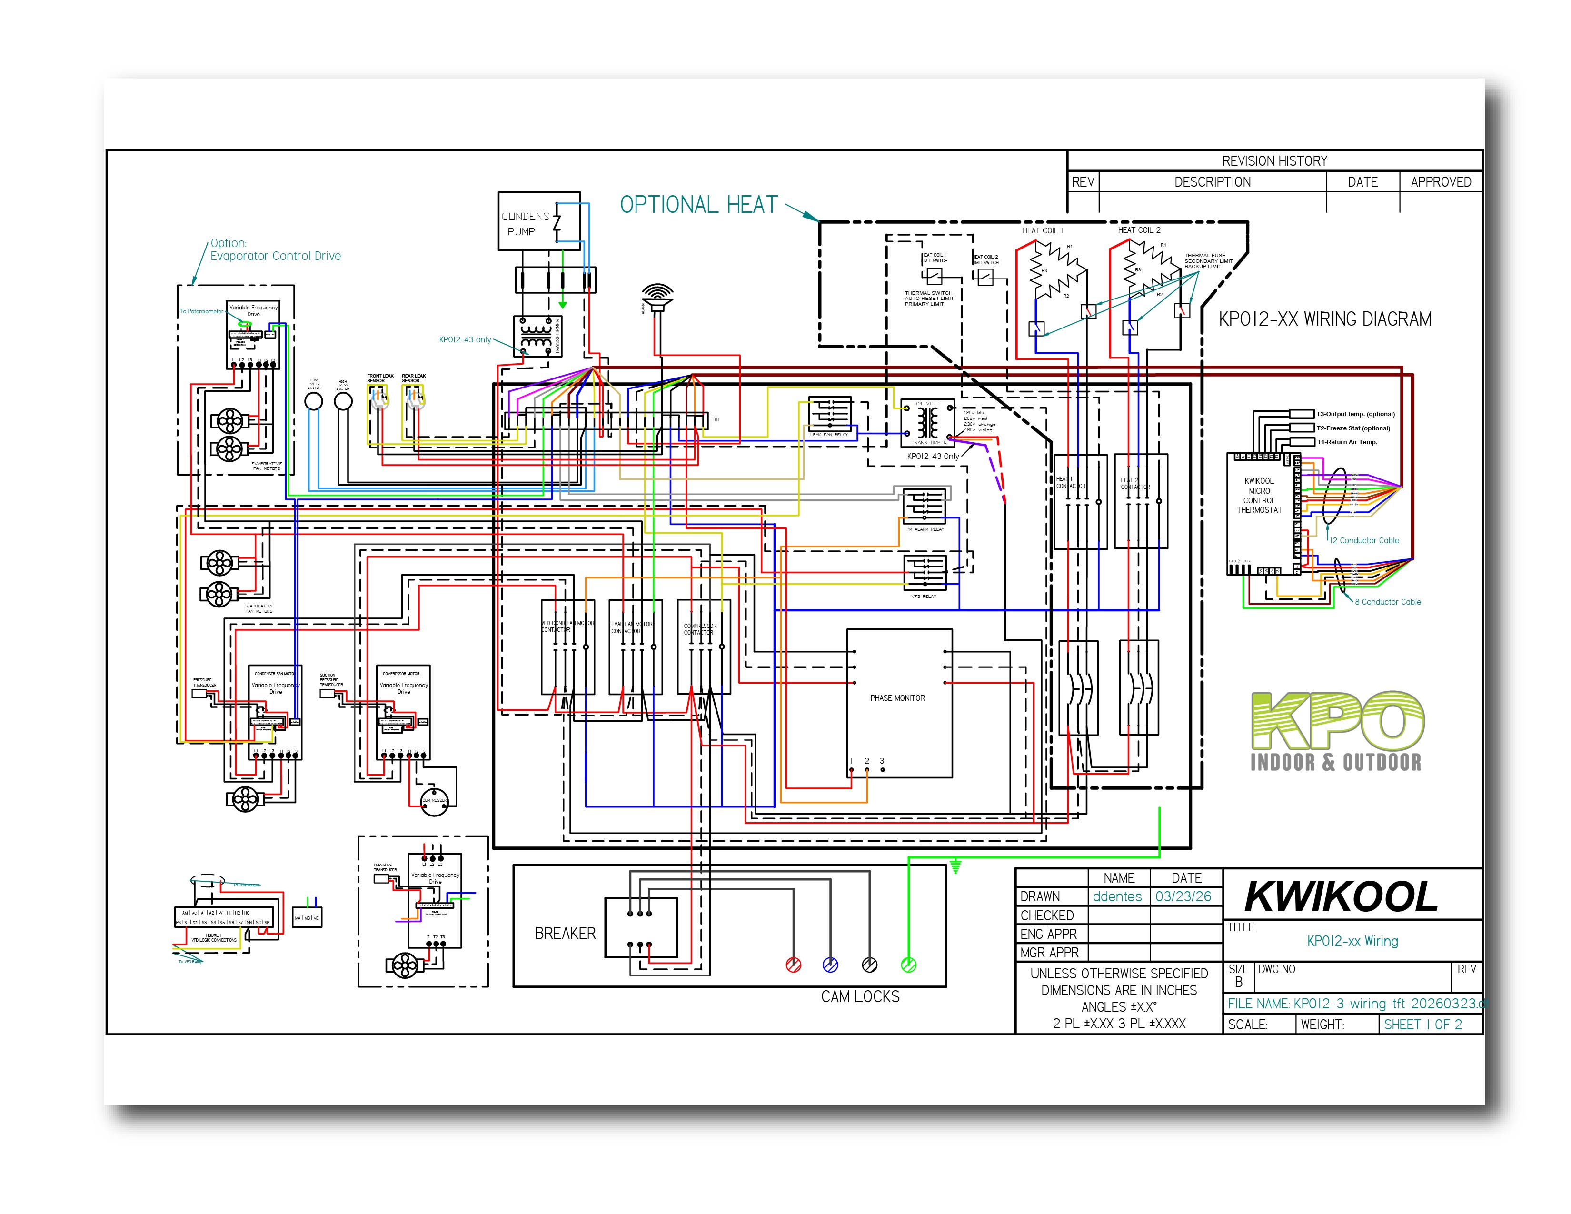Click the OPTIONAL HEAT label
The height and width of the screenshot is (1214, 1571).
698,205
